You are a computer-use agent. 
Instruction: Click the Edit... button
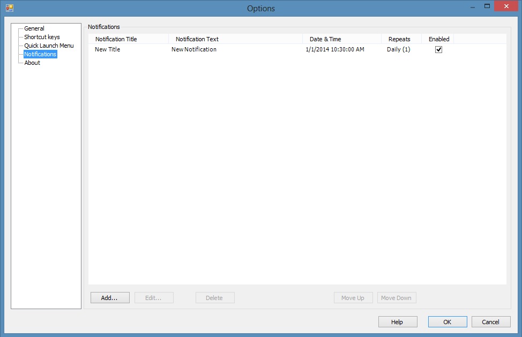(x=154, y=298)
